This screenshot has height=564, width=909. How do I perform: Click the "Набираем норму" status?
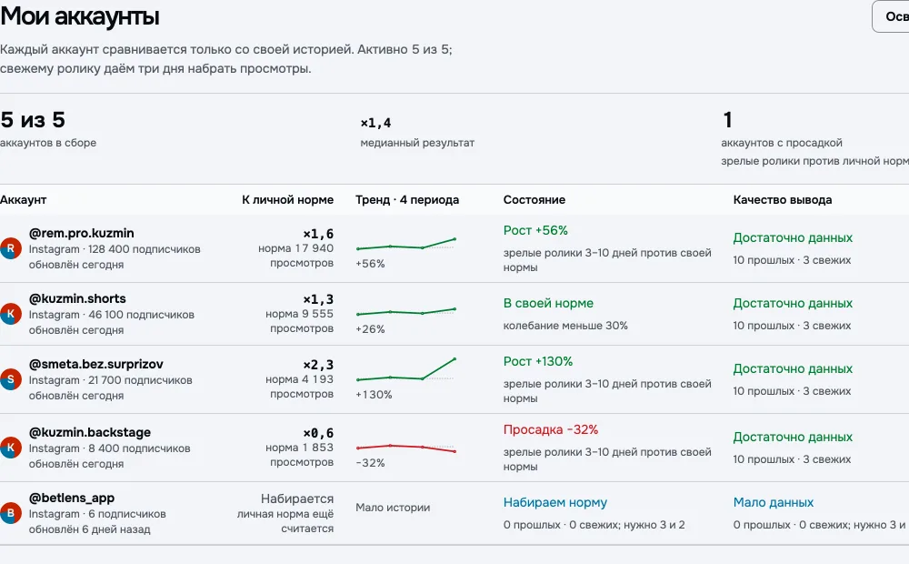point(554,502)
